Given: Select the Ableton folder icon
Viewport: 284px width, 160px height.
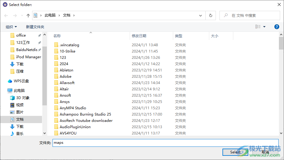Looking at the screenshot, I should 56,70.
